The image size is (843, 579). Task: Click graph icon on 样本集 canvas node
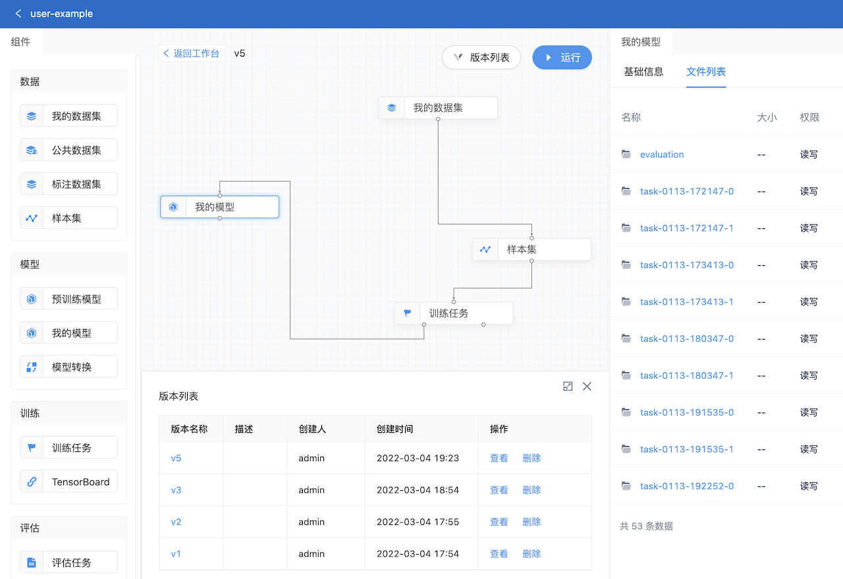click(485, 250)
